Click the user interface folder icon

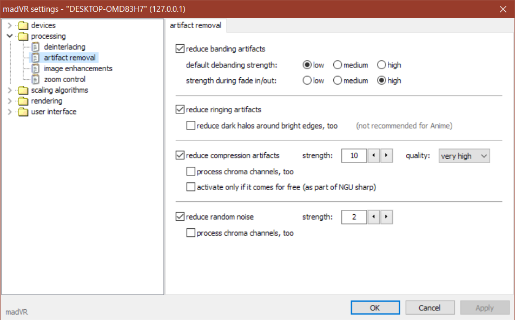(x=23, y=112)
